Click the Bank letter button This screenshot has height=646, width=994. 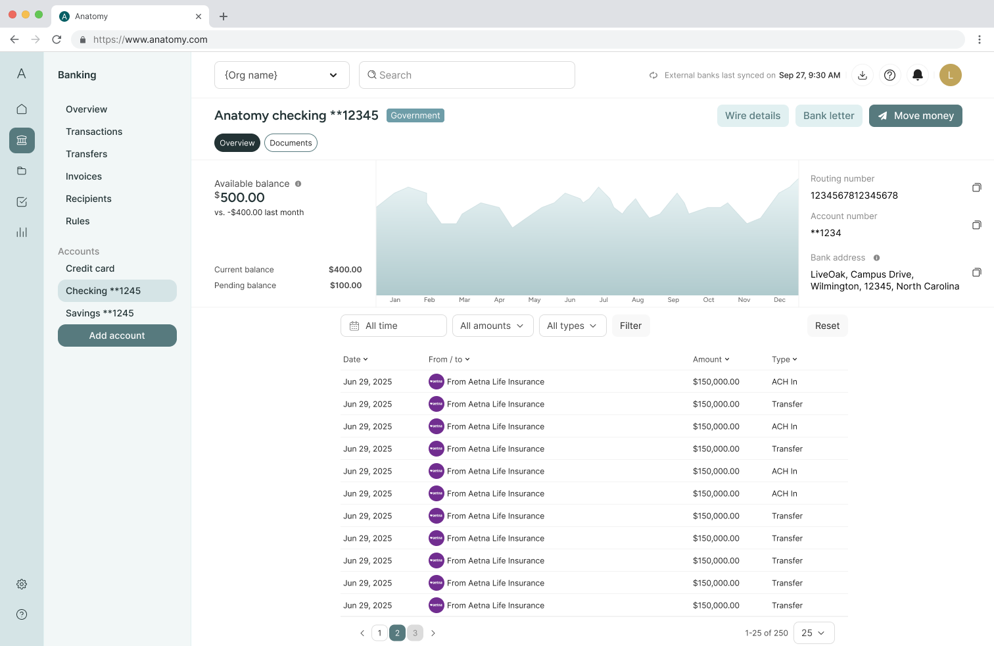[829, 116]
